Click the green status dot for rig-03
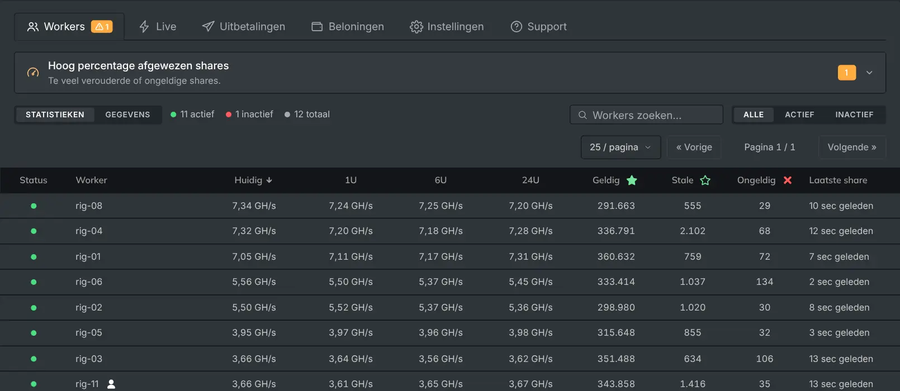The image size is (900, 391). tap(34, 359)
